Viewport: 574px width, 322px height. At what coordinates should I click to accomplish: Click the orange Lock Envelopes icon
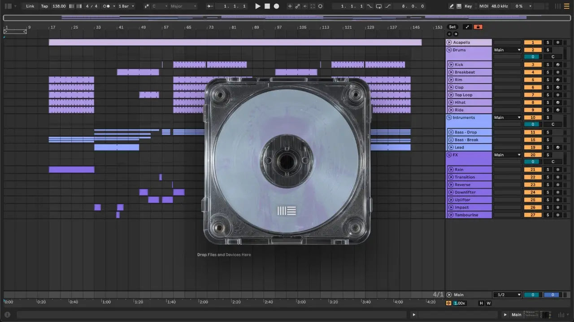478,27
